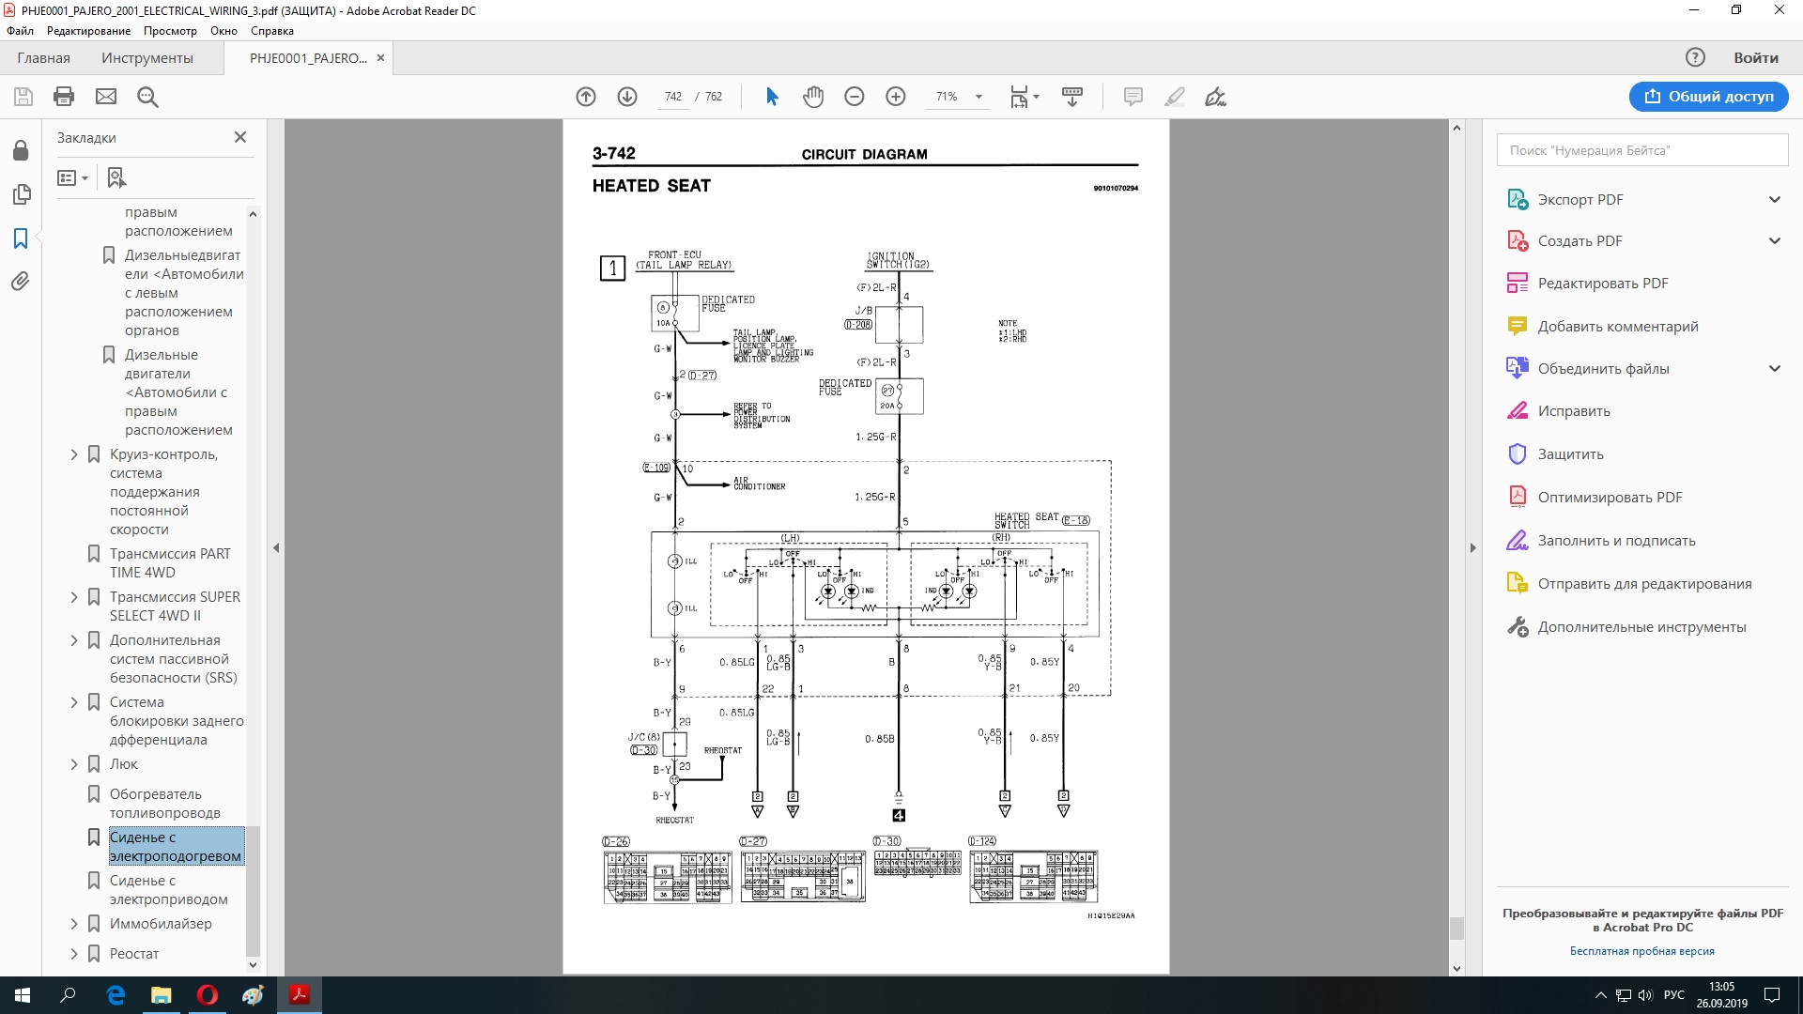Click the print icon in toolbar

[64, 97]
